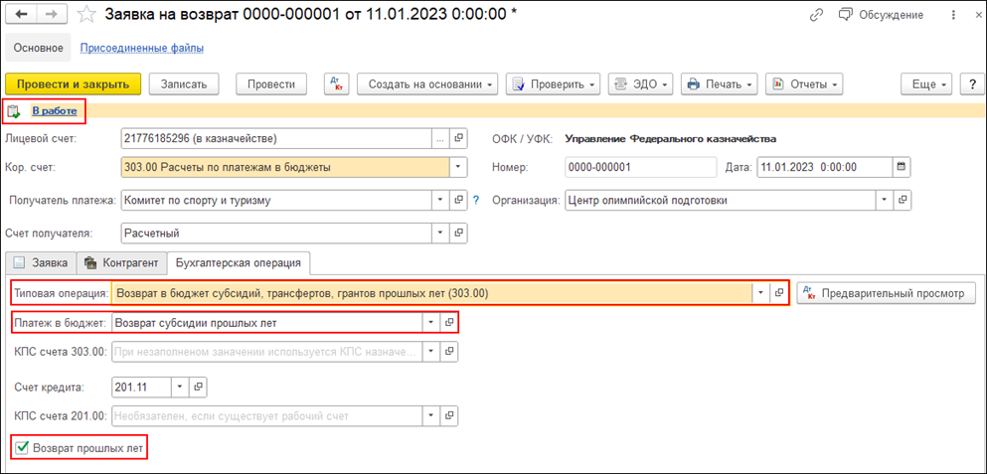Open calendar picker next to Дата field

pos(902,167)
